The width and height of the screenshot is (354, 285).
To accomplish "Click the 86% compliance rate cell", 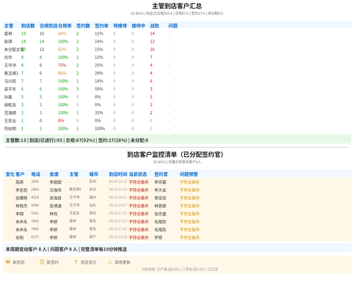I will tap(62, 73).
